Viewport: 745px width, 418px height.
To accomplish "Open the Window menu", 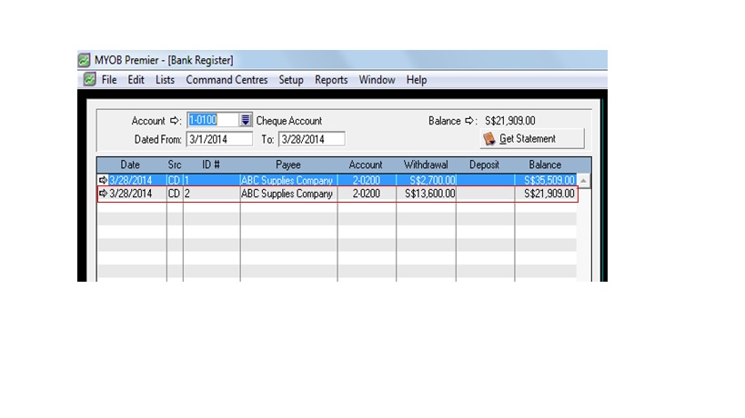I will 377,80.
